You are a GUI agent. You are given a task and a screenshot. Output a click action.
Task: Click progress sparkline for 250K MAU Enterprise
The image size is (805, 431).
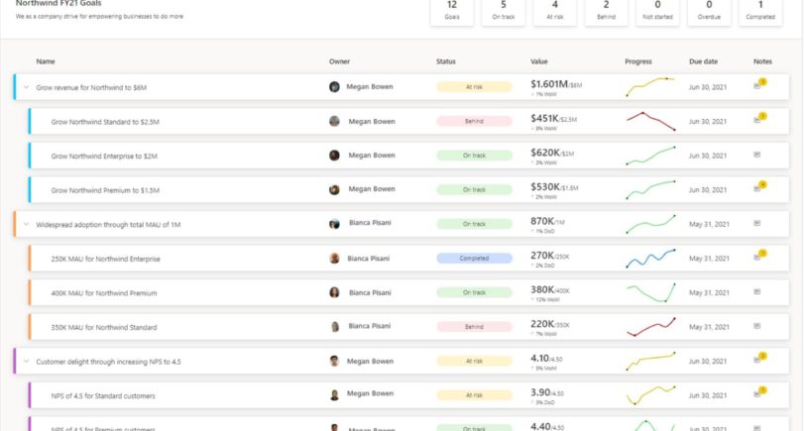point(650,258)
